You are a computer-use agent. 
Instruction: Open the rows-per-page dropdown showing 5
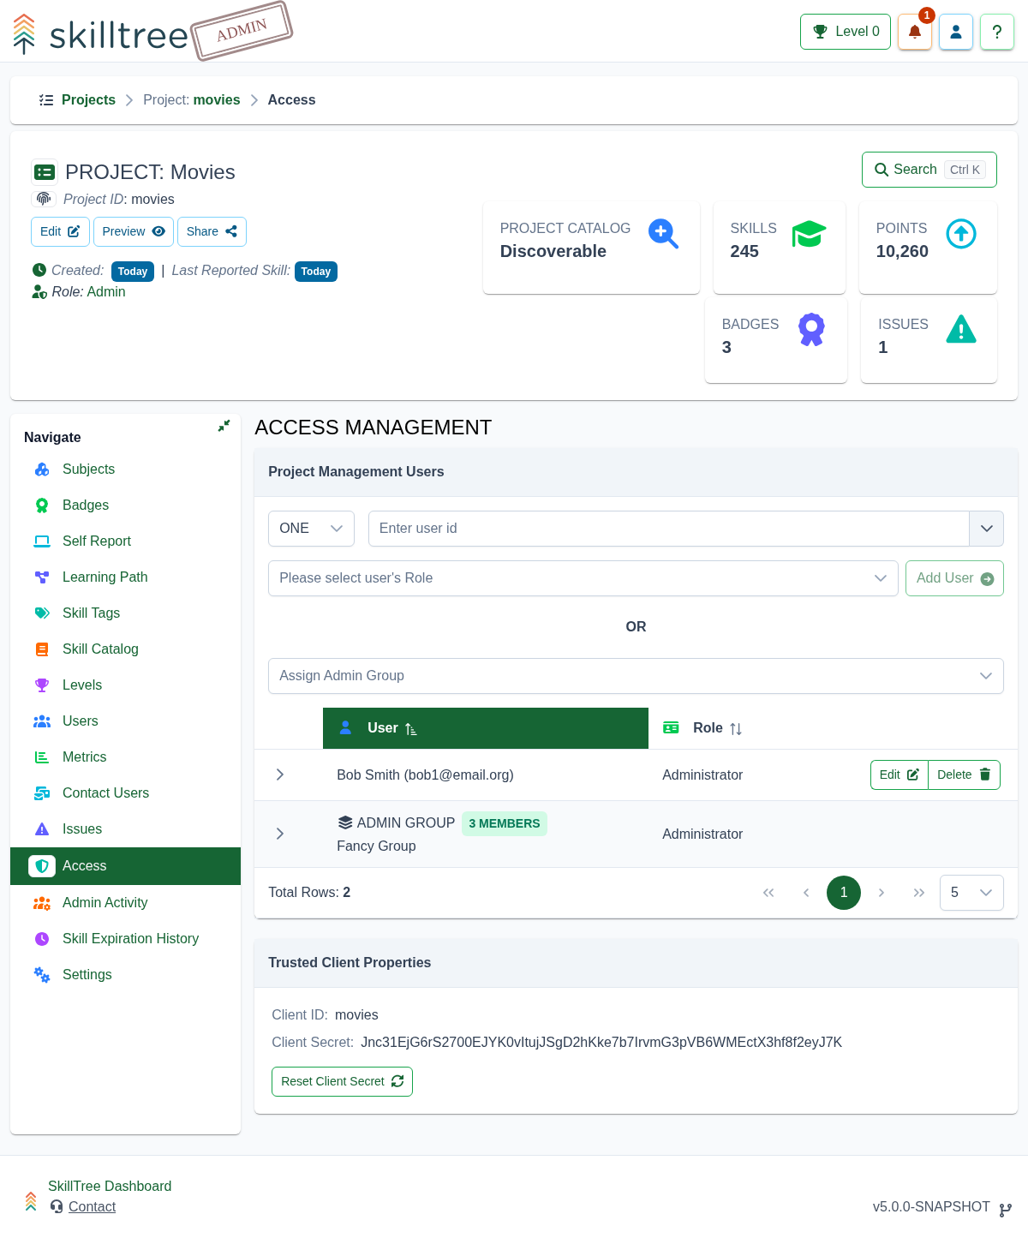pos(971,893)
